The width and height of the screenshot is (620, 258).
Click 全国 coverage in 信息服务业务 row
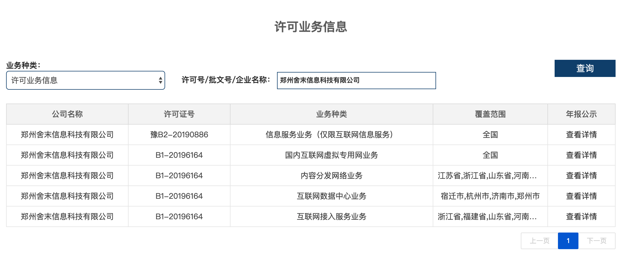pos(490,135)
